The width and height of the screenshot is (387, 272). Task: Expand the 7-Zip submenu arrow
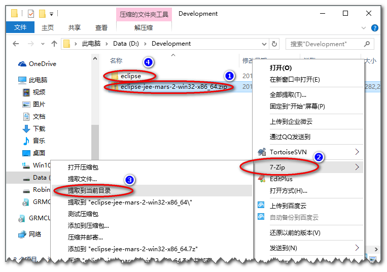[x=357, y=167]
